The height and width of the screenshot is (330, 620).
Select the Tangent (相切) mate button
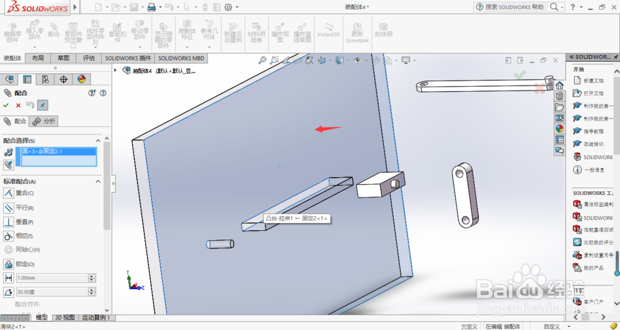click(x=9, y=236)
